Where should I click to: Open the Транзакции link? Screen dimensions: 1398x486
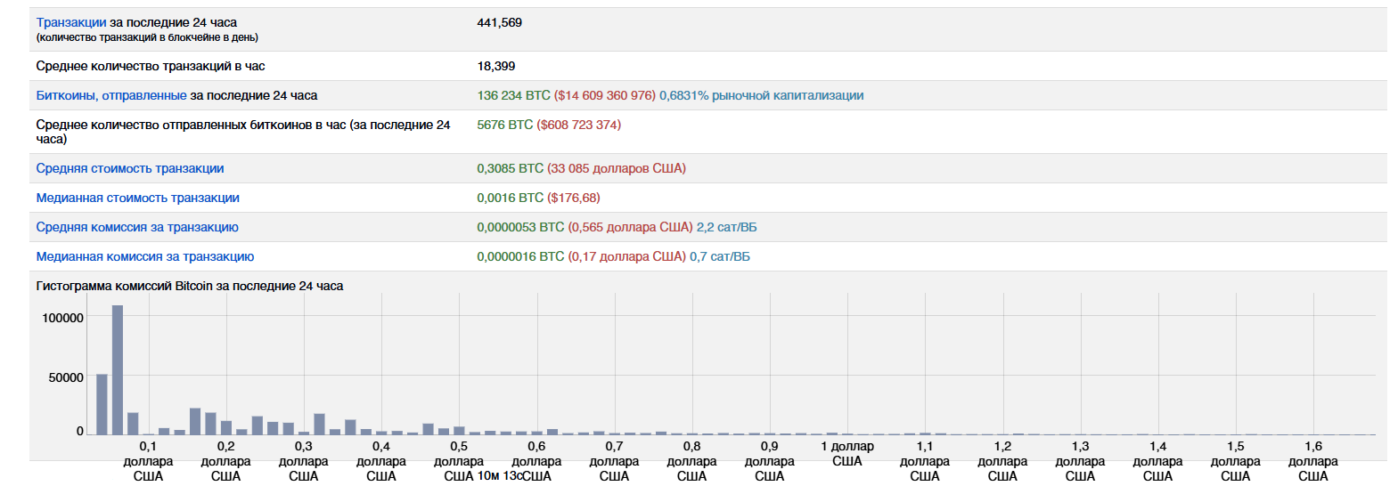(71, 22)
